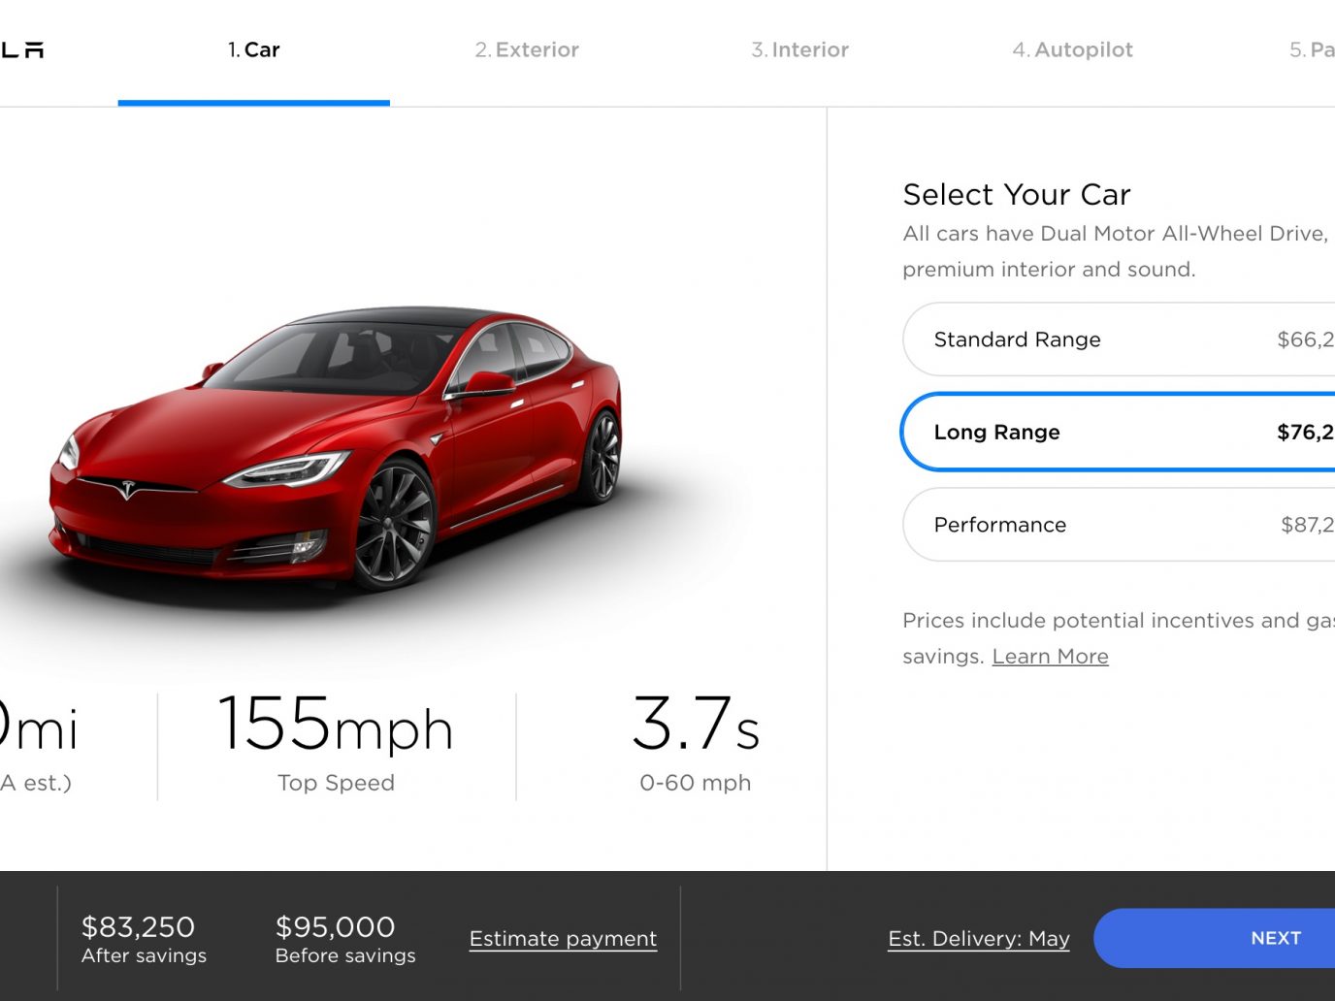Follow the Learn More link

[1050, 657]
